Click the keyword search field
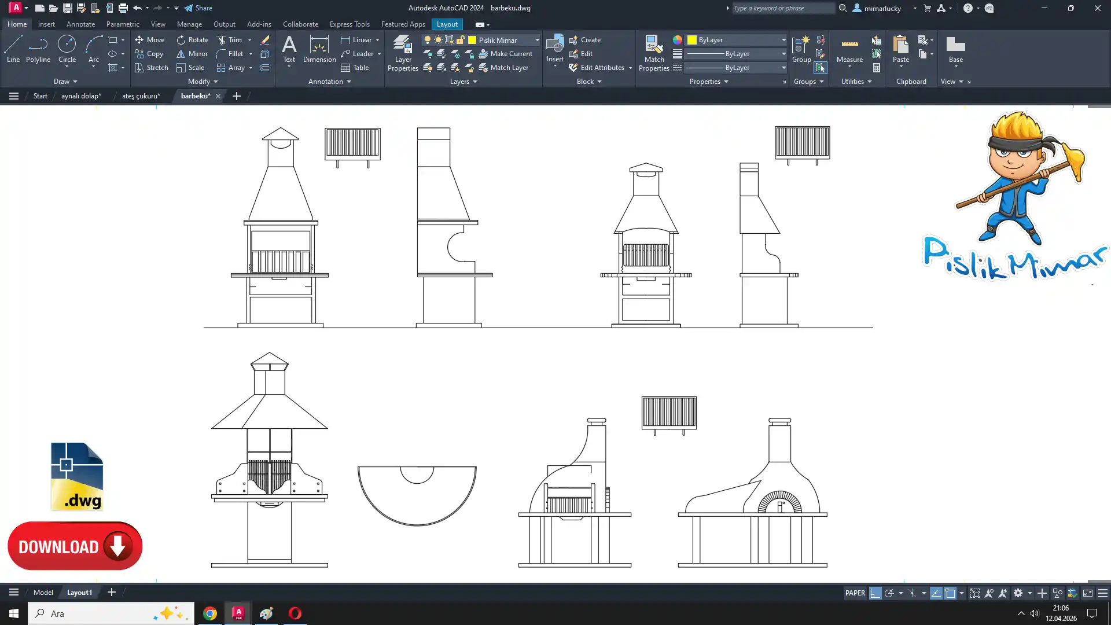The image size is (1111, 625). click(782, 8)
